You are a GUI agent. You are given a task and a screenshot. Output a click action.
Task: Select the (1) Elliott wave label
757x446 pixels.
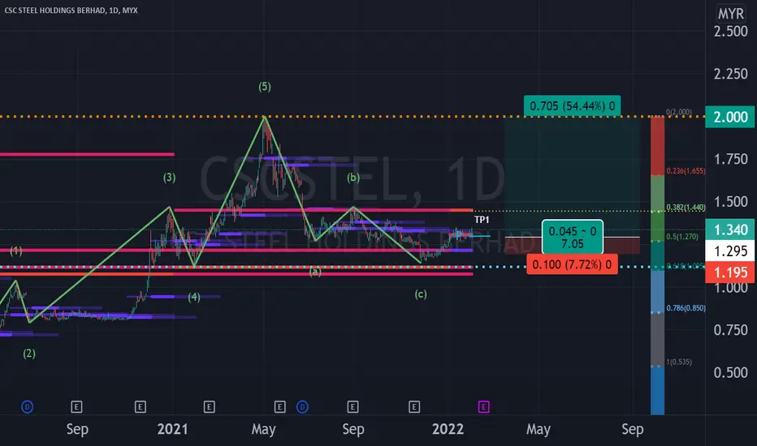click(16, 251)
